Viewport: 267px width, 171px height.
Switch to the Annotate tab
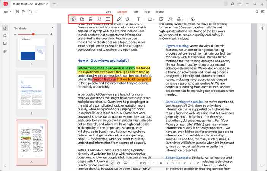pos(122,12)
